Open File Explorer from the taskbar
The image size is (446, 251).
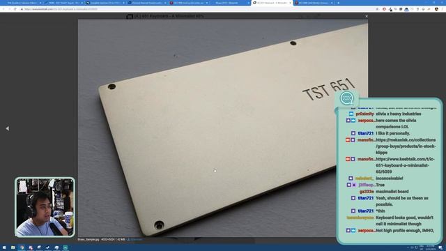click(13, 248)
